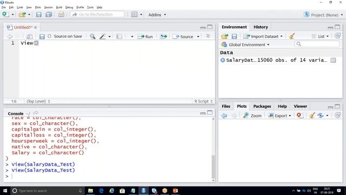Expand the SalaryData_Test data entry

(x=223, y=60)
